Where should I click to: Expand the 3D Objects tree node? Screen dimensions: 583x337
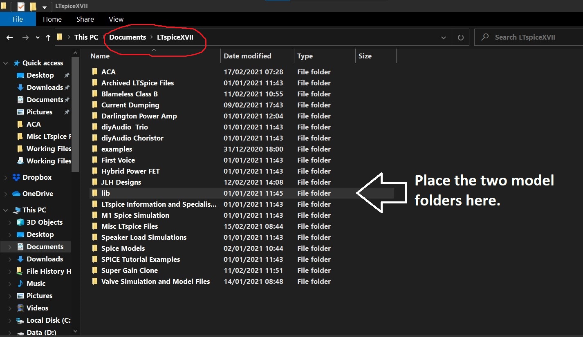click(x=11, y=223)
